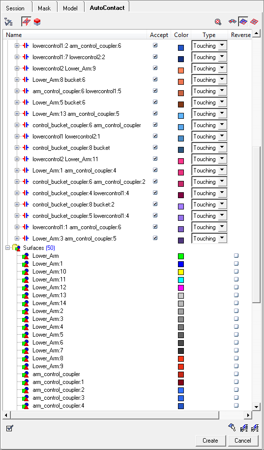Click the vertical scrollbar down arrow
Image resolution: width=264 pixels, height=450 pixels.
tap(256, 406)
